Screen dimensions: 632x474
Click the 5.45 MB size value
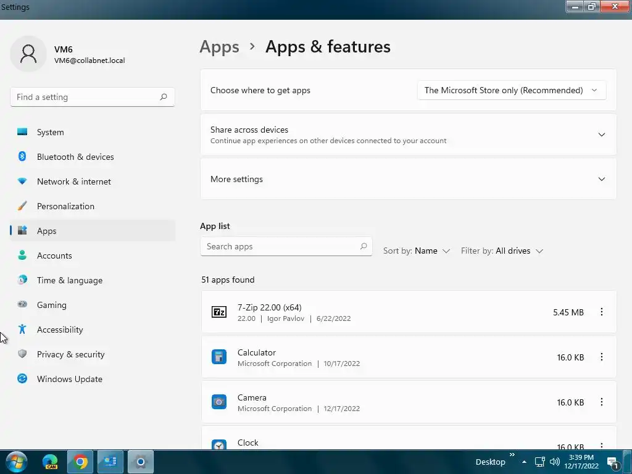tap(568, 312)
